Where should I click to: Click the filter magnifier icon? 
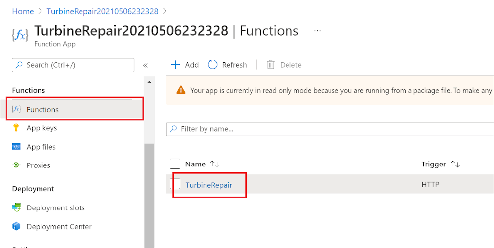click(173, 129)
